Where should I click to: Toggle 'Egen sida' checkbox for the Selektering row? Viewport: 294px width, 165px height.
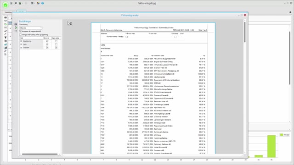coord(56,41)
